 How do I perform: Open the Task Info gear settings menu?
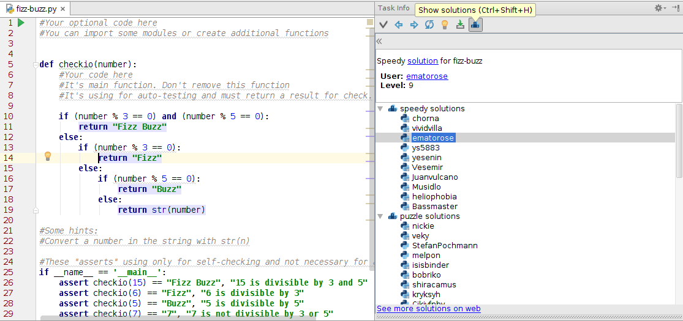[x=660, y=8]
